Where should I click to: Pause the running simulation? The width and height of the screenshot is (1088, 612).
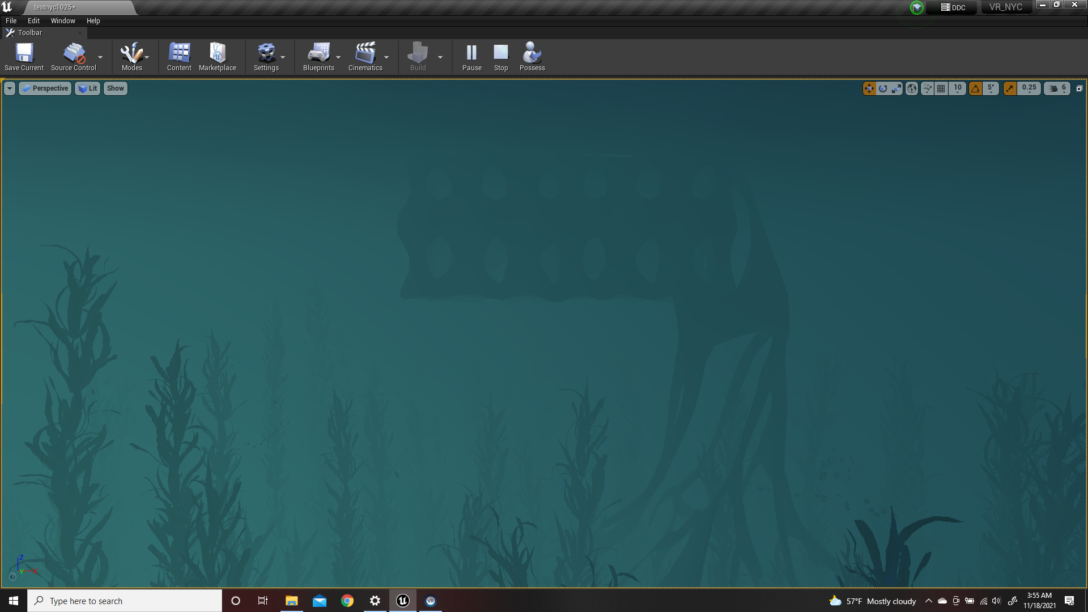[471, 57]
